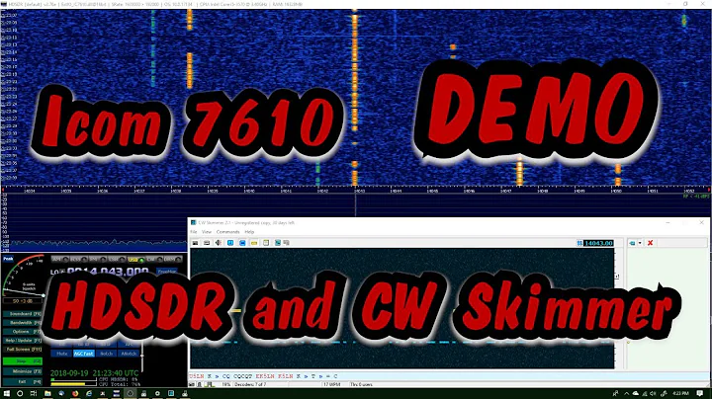The width and height of the screenshot is (712, 399).
Task: Click the FreqMgr button in HDSDR
Action: coord(167,272)
